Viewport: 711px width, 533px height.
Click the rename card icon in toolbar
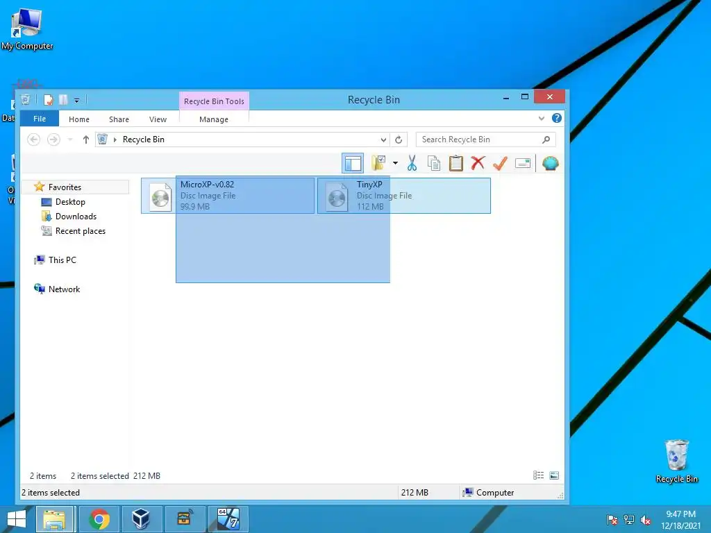pyautogui.click(x=522, y=163)
